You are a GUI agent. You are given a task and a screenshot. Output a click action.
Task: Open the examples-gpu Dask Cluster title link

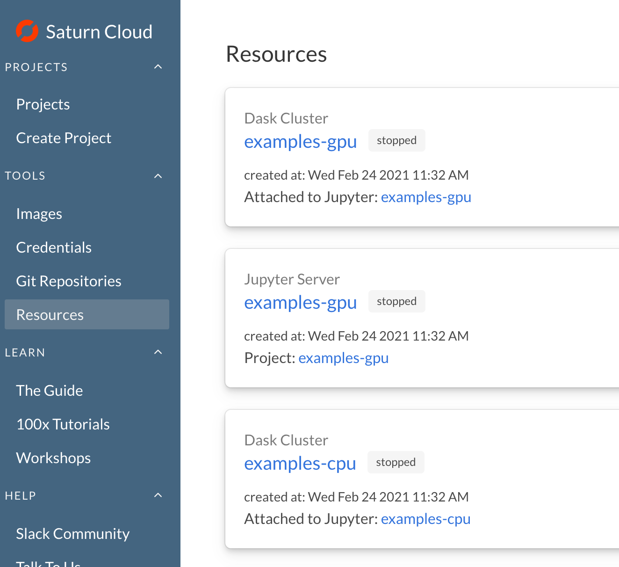pos(301,141)
